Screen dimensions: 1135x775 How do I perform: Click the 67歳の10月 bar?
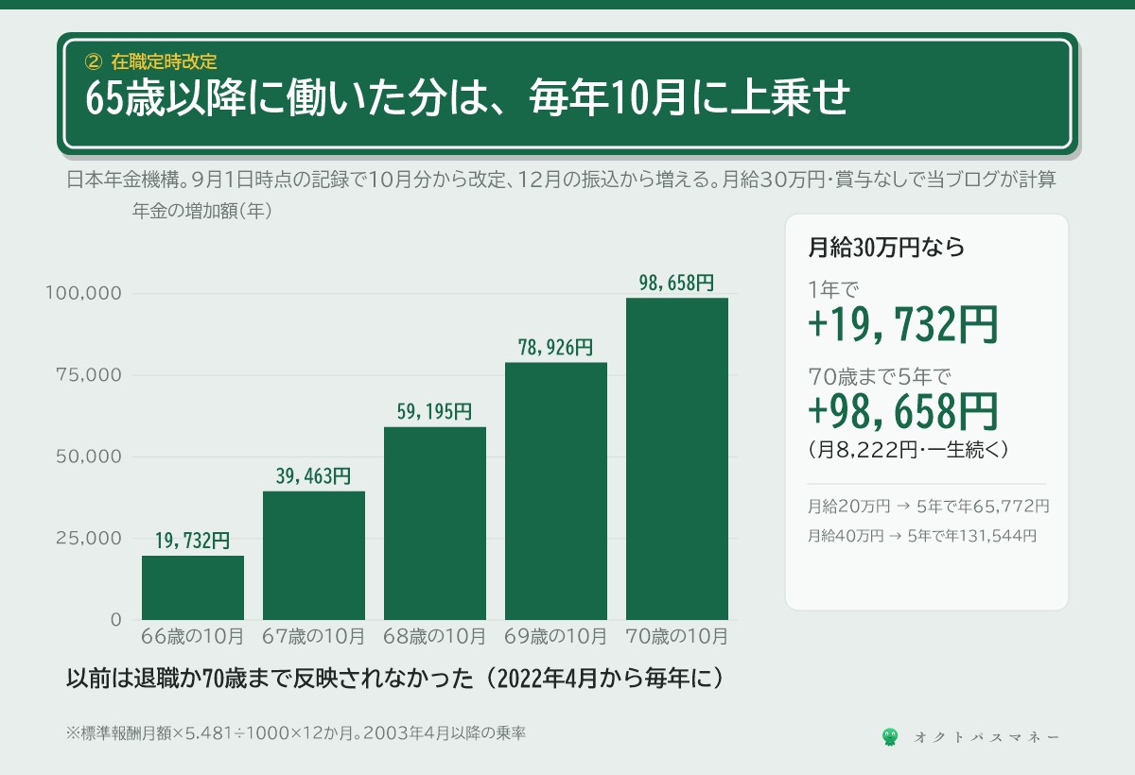pyautogui.click(x=314, y=556)
